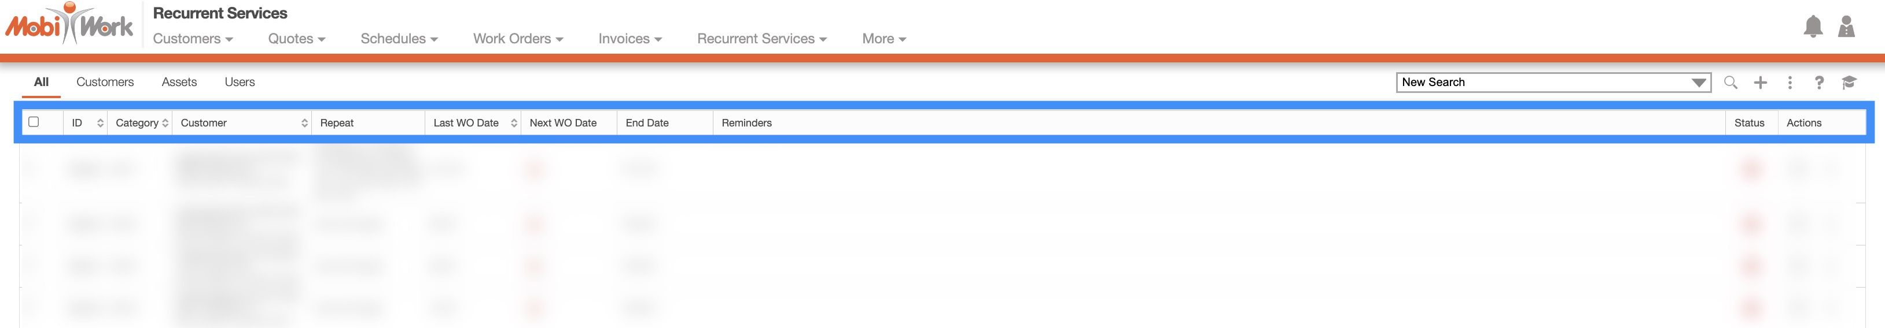Click the notifications bell icon

click(1813, 27)
